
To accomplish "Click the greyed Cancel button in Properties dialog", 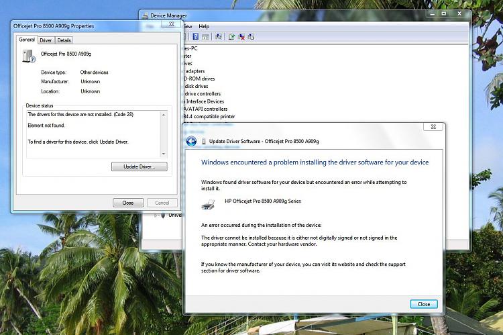I will (x=162, y=203).
